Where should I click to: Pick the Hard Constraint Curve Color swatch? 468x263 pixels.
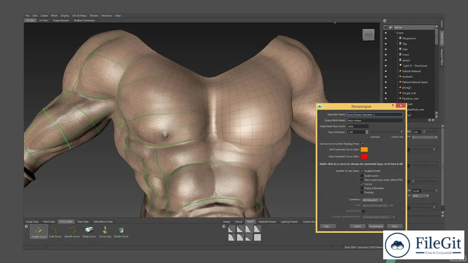coord(364,156)
